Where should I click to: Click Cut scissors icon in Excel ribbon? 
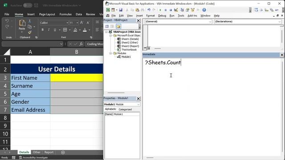click(30, 21)
